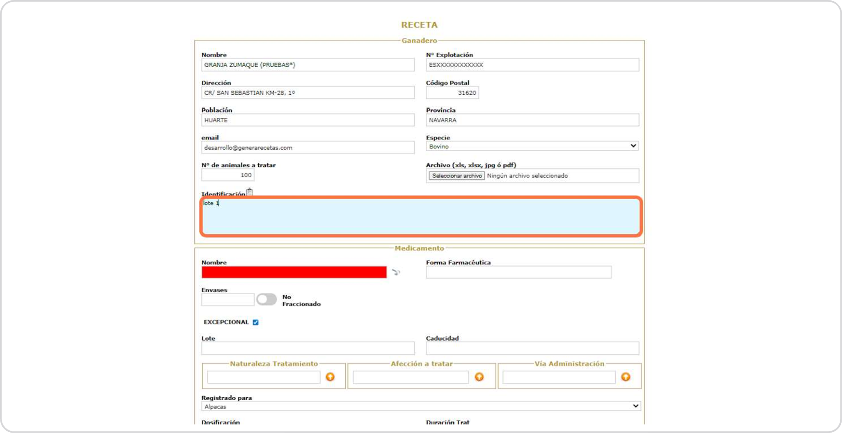Screen dimensions: 842x433
Task: Click the Envases input box
Action: [228, 300]
